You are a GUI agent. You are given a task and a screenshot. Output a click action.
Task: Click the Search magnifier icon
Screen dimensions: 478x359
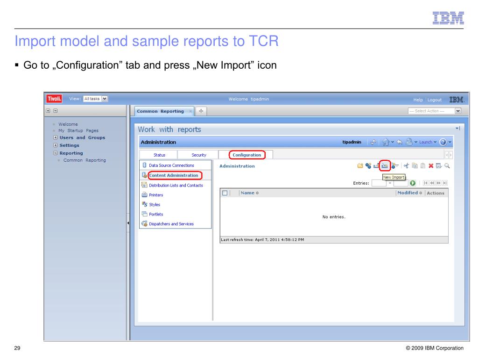coord(447,166)
